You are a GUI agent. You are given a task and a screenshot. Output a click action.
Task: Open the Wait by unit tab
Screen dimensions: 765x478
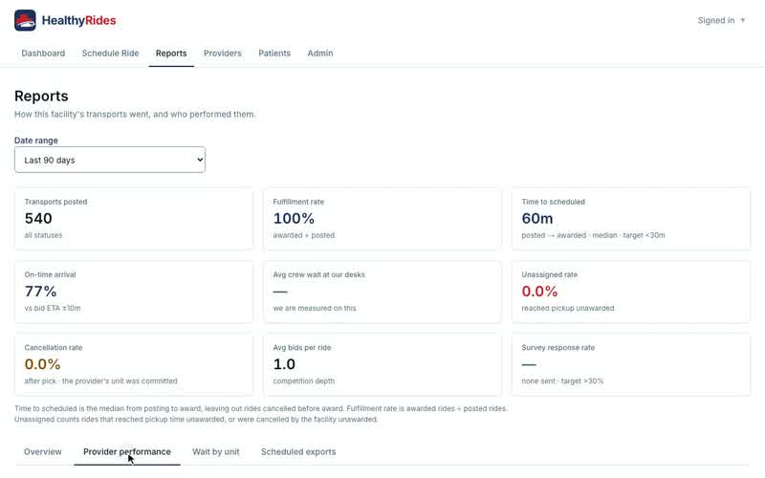[216, 451]
